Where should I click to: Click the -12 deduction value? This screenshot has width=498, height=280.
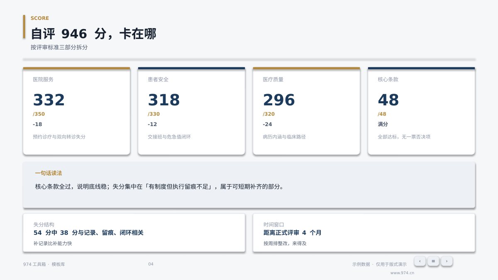click(152, 124)
